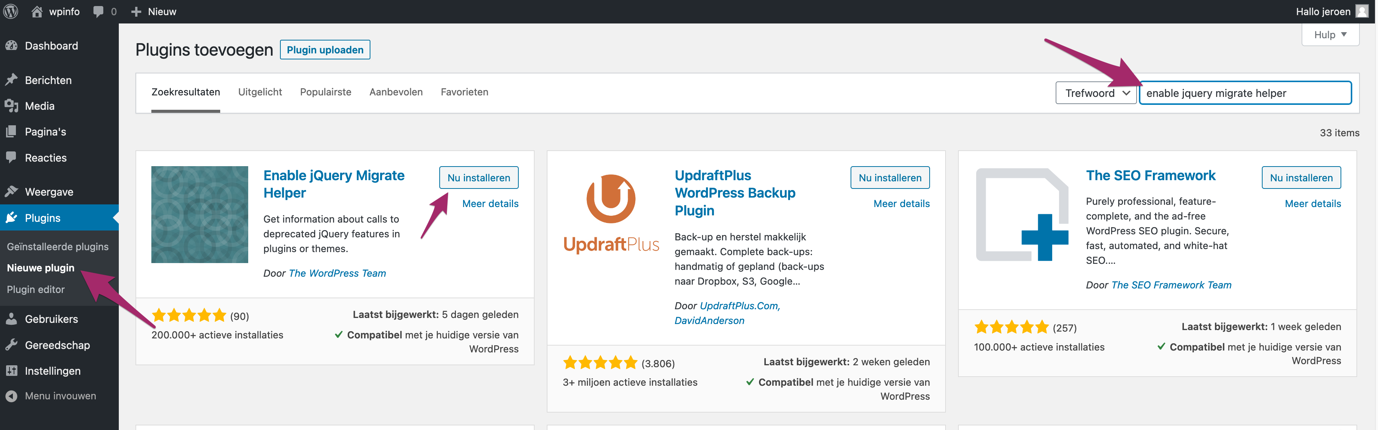Screen dimensions: 1378x430
Task: Open Plugin editor submenu item
Action: (x=36, y=289)
